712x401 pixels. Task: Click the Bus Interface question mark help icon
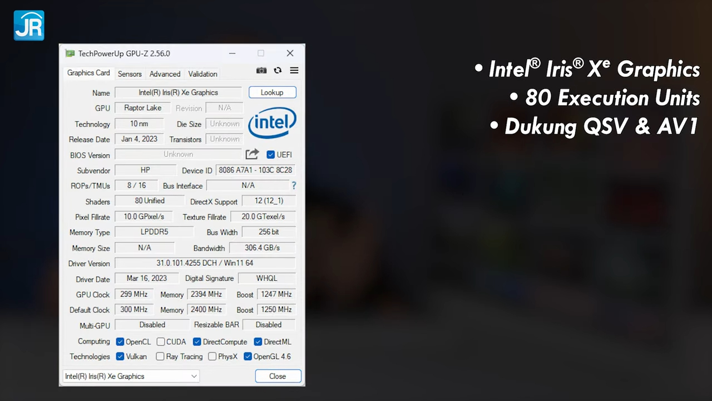tap(294, 185)
